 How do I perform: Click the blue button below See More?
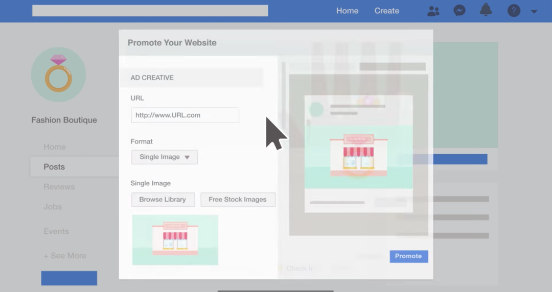tap(69, 278)
